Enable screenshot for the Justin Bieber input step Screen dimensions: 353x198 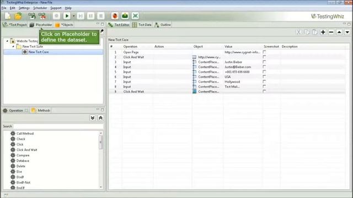(x=264, y=62)
